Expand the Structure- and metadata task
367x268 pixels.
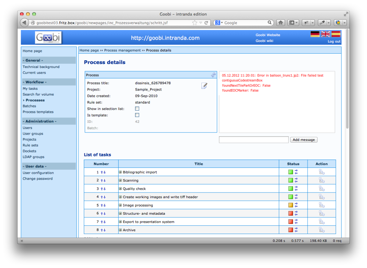click(x=120, y=213)
